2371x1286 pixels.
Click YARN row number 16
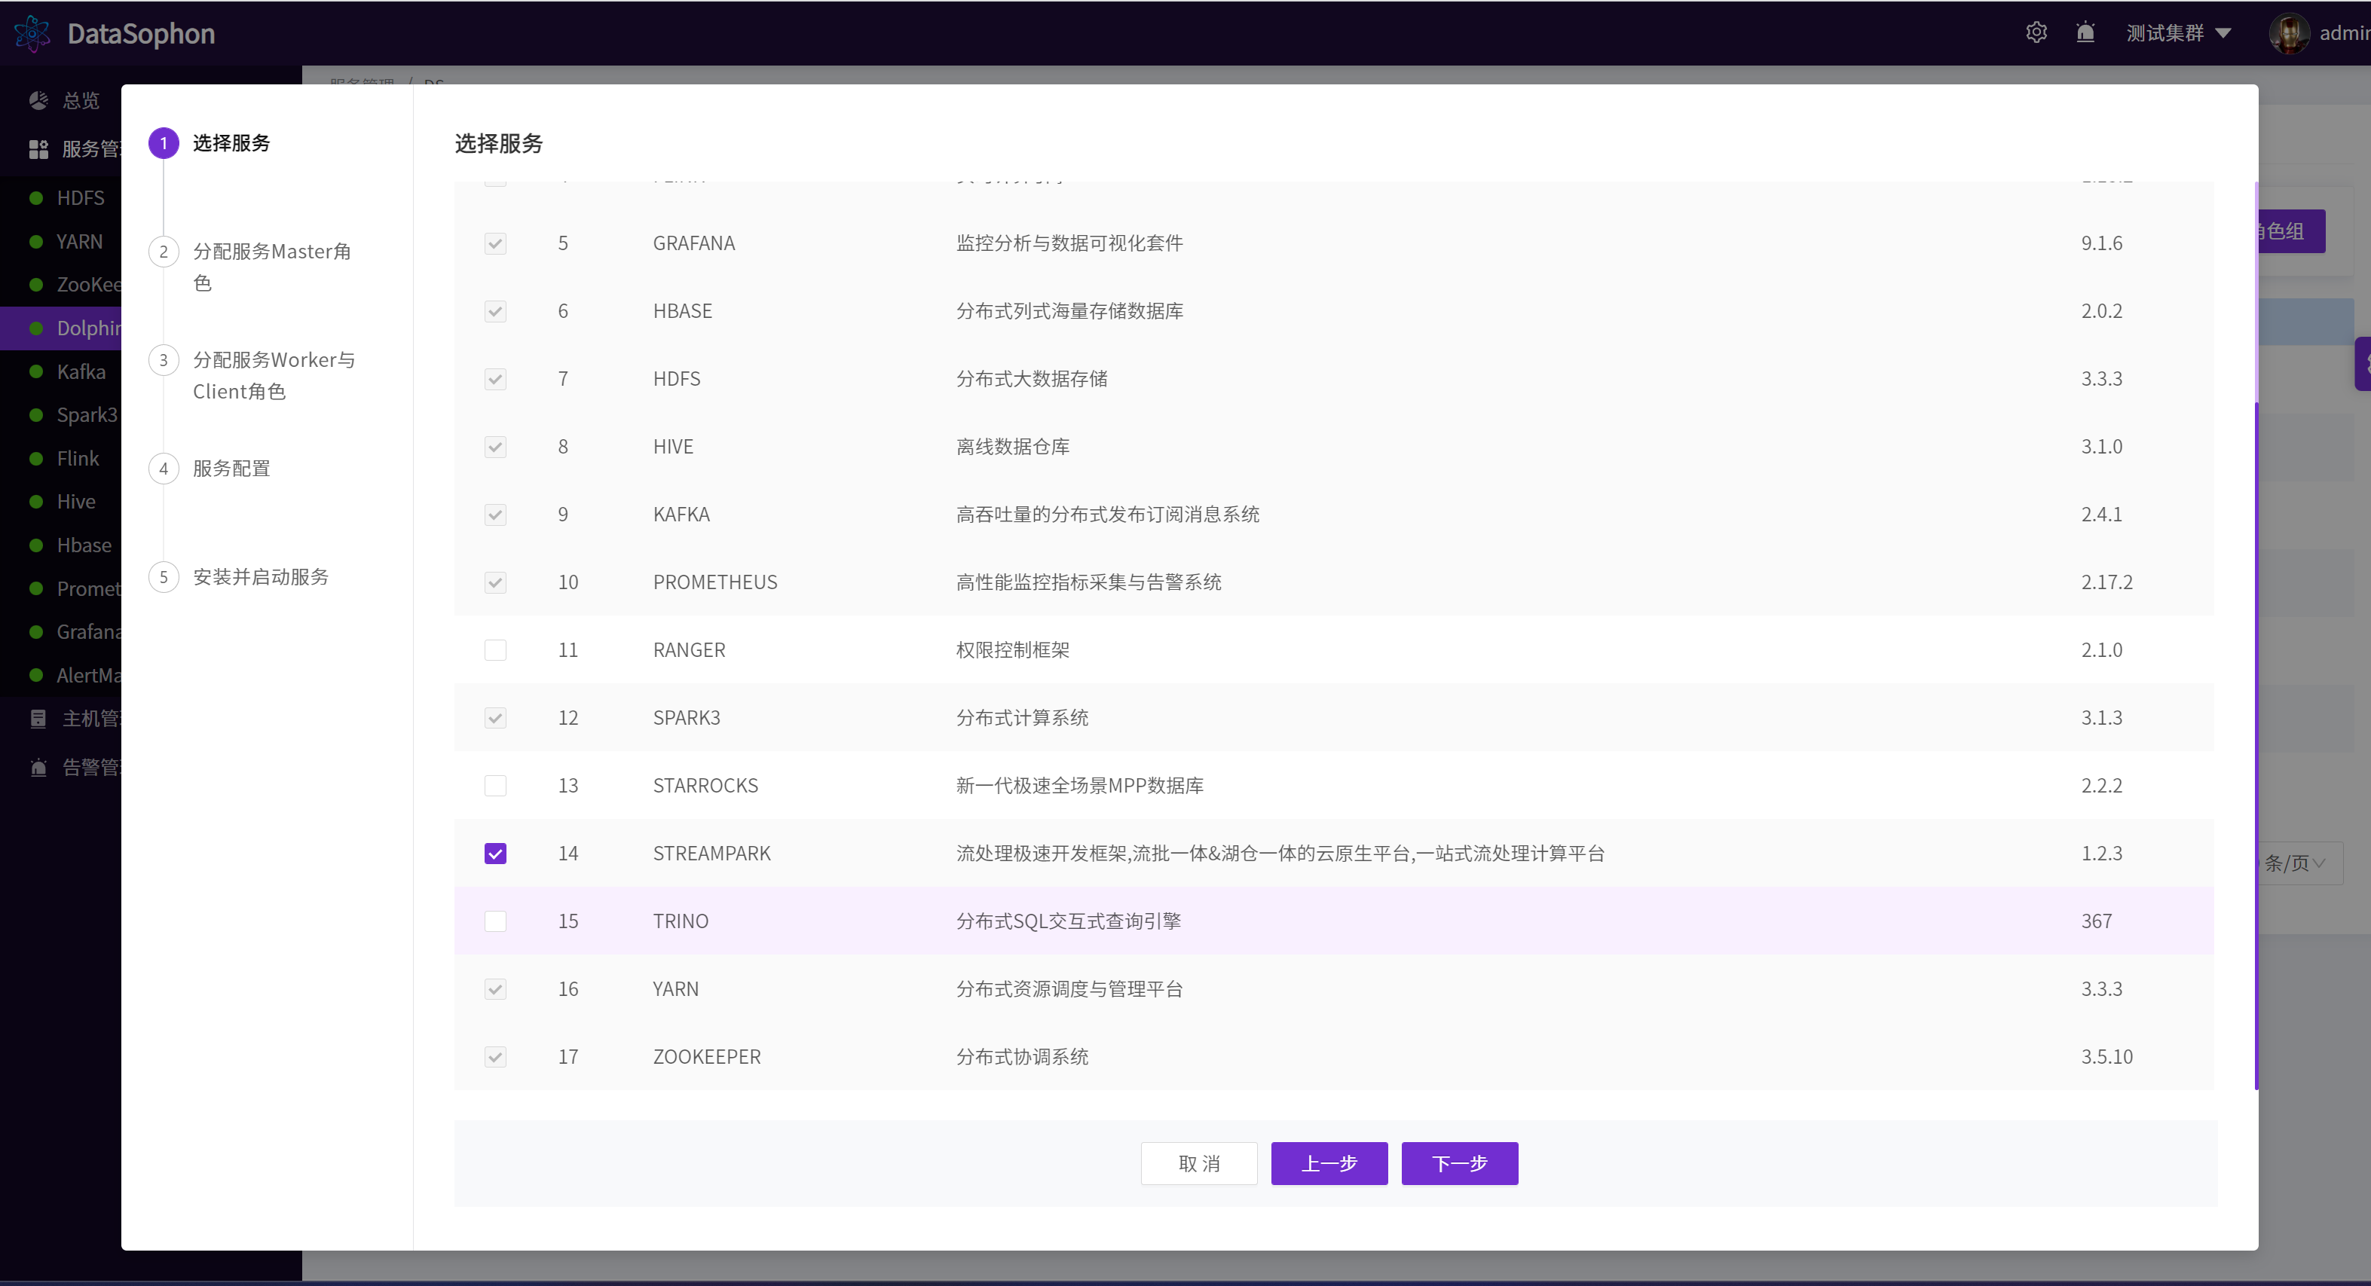click(x=568, y=989)
